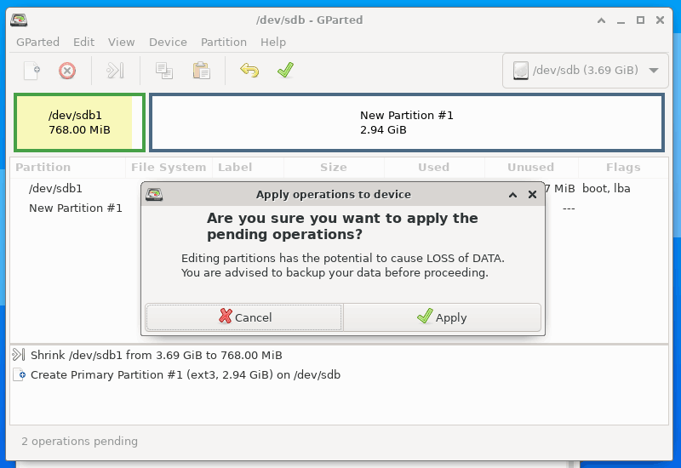Image resolution: width=681 pixels, height=468 pixels.
Task: Shade the main GParted window
Action: (601, 20)
